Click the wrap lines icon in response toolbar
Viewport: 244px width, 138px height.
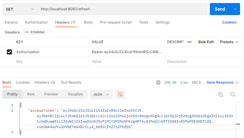(x=120, y=95)
